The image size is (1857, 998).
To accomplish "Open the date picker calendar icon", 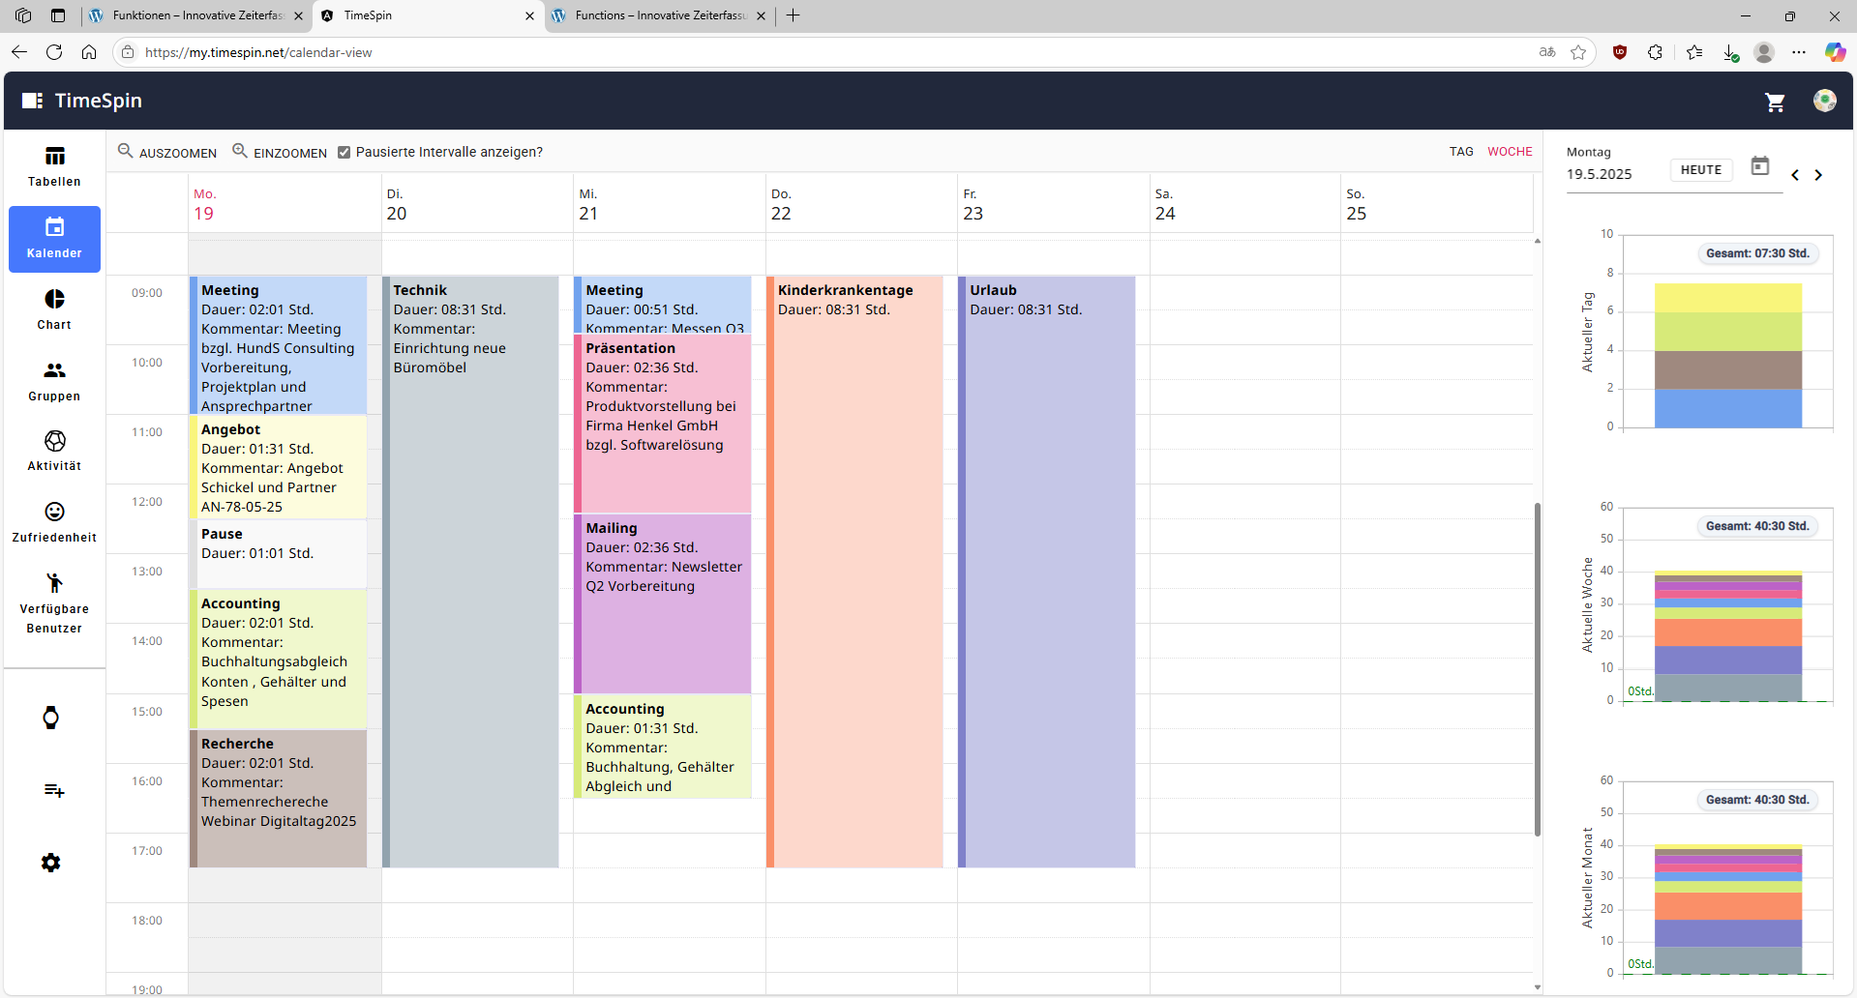I will click(1760, 166).
